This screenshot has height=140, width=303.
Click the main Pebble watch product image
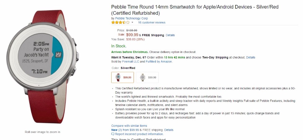click(43, 66)
